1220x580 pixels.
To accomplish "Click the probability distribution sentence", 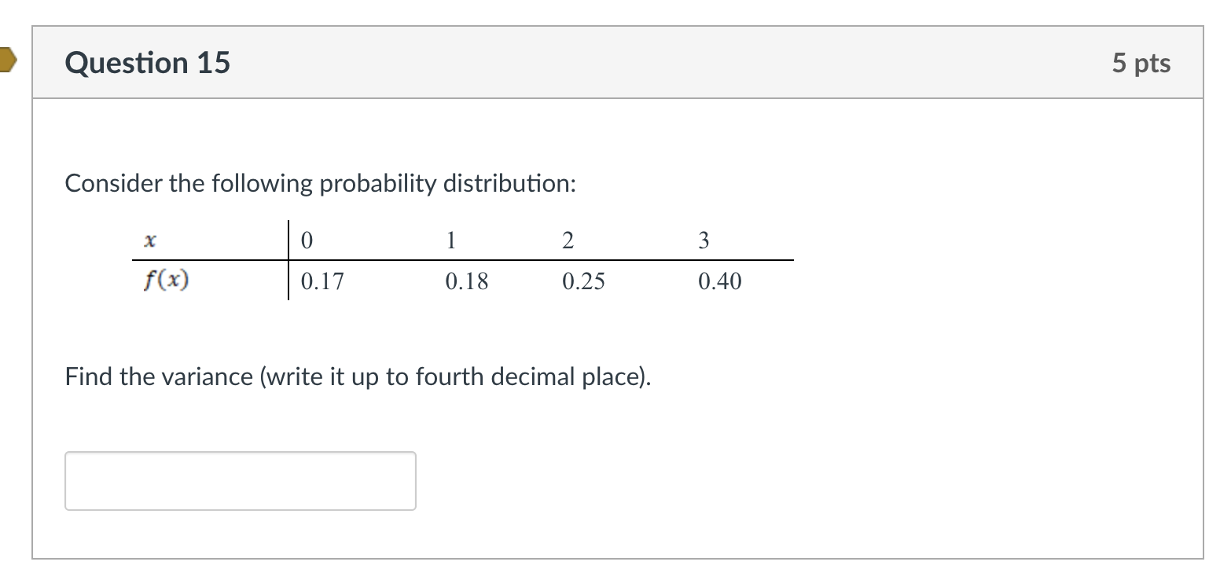I will pos(321,182).
